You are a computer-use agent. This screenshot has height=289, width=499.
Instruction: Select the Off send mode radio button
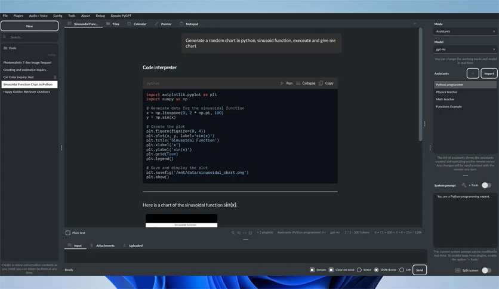[402, 270]
